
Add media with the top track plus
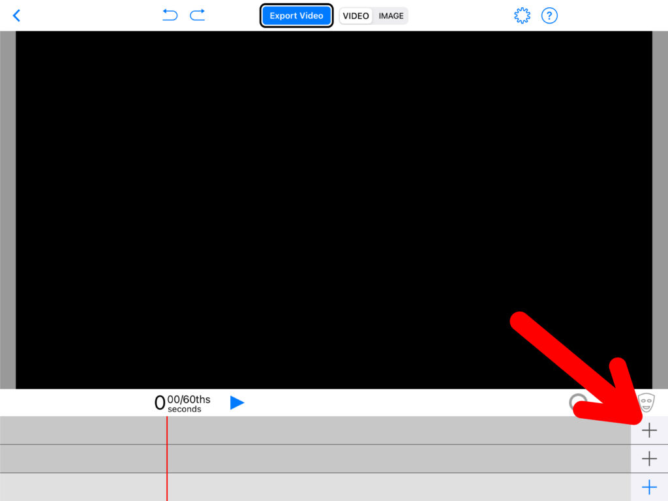point(649,431)
